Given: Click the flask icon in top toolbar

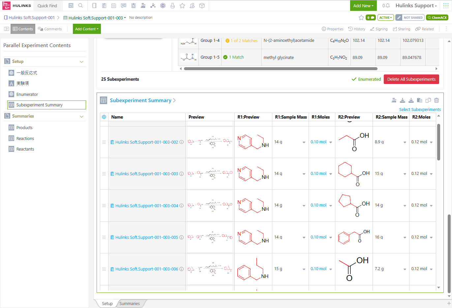Looking at the screenshot, I should [172, 6].
